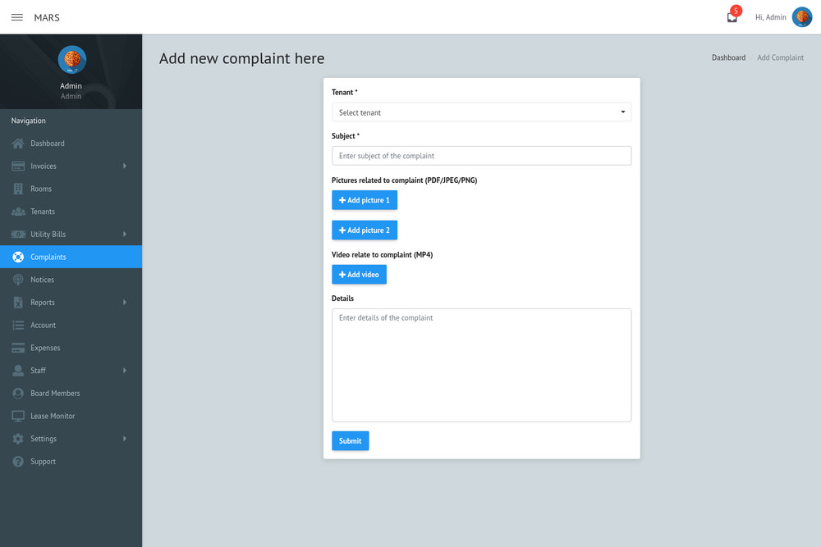The height and width of the screenshot is (547, 821).
Task: Select the Invoices icon in sidebar
Action: click(x=17, y=166)
